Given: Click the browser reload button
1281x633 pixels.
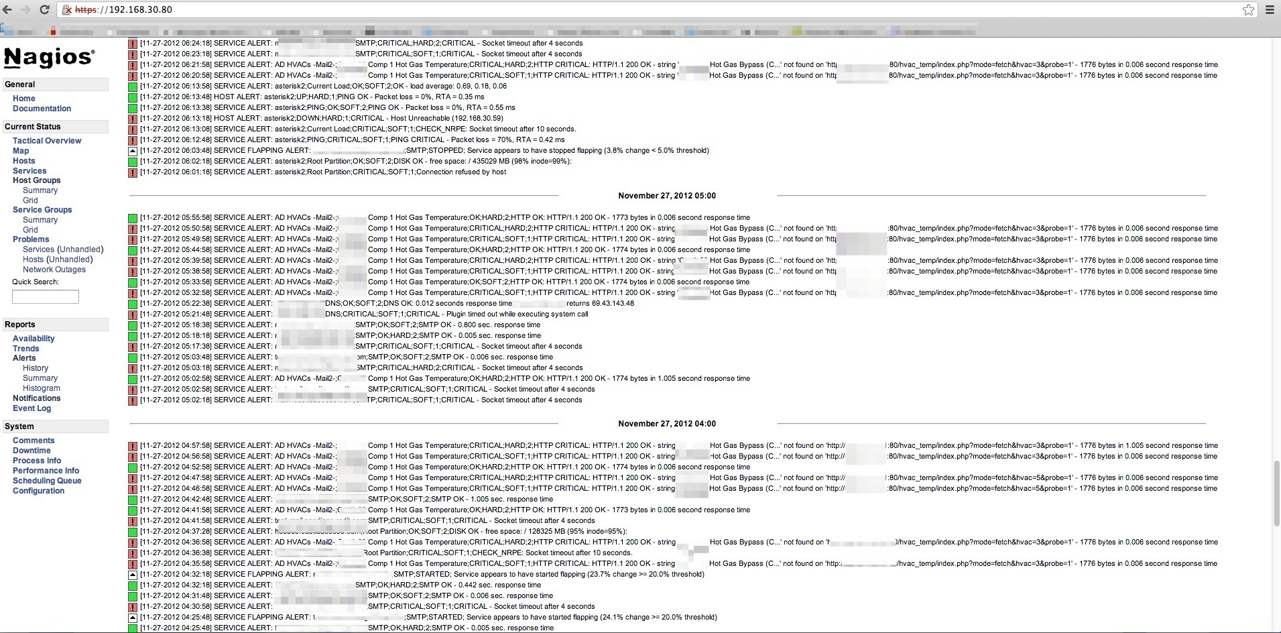Looking at the screenshot, I should 44,9.
